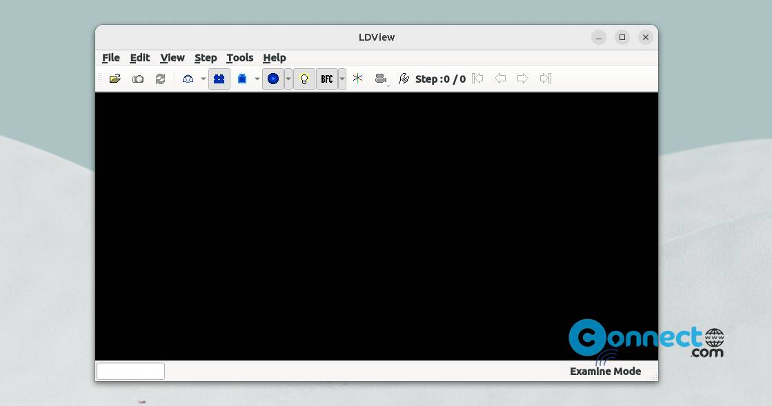
Task: Go to first step arrow button
Action: (x=477, y=79)
